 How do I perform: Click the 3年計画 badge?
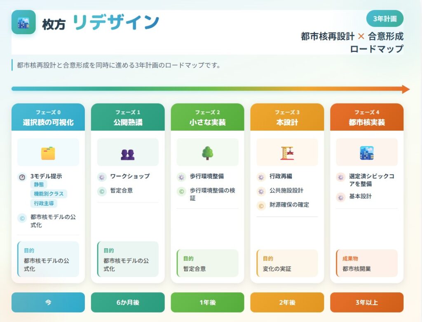tap(384, 19)
